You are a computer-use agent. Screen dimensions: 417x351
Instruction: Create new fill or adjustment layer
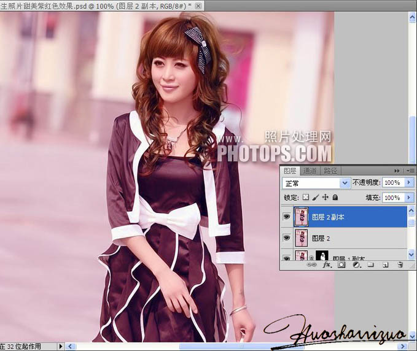[x=356, y=265]
